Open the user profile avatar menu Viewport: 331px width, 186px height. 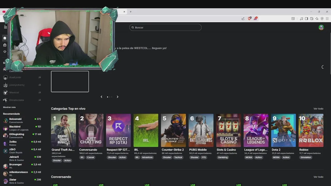coord(321,27)
